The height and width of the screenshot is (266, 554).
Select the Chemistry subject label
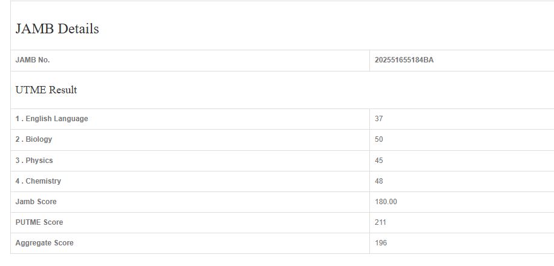pos(38,181)
